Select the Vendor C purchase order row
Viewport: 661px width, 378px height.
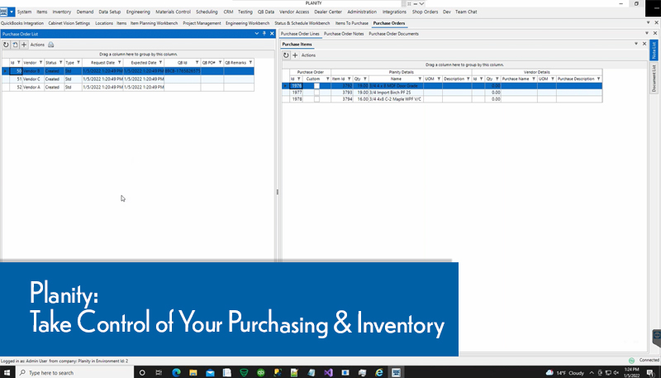[x=128, y=79]
